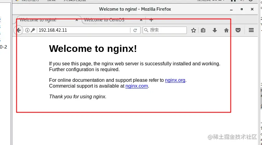The height and width of the screenshot is (145, 262).
Task: Go back with the Firefox back arrow
Action: coord(18,30)
